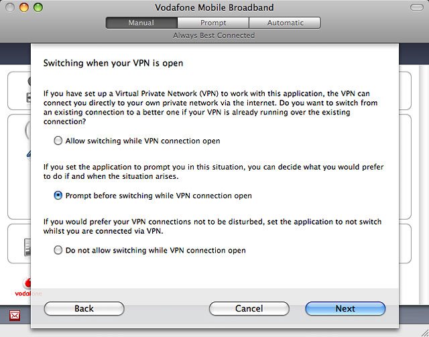
Task: Click the Vodafone Mobile Broadband window title
Action: click(x=213, y=8)
